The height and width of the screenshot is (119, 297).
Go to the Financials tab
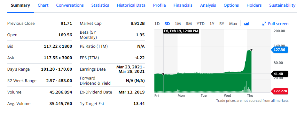coord(183,5)
